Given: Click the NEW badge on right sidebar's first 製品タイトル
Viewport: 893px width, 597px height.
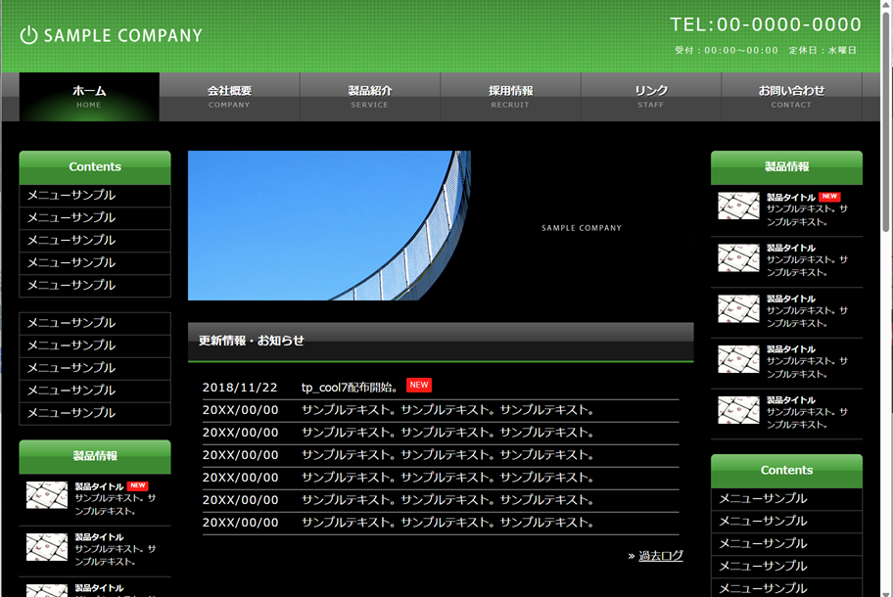Looking at the screenshot, I should click(x=829, y=197).
